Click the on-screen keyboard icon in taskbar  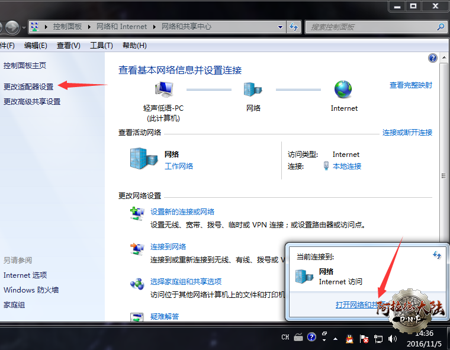point(298,338)
